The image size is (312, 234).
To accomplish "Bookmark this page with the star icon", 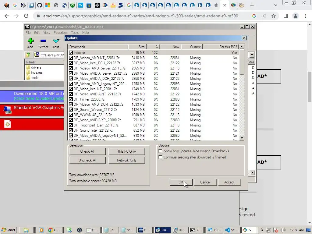I will pyautogui.click(x=274, y=16).
